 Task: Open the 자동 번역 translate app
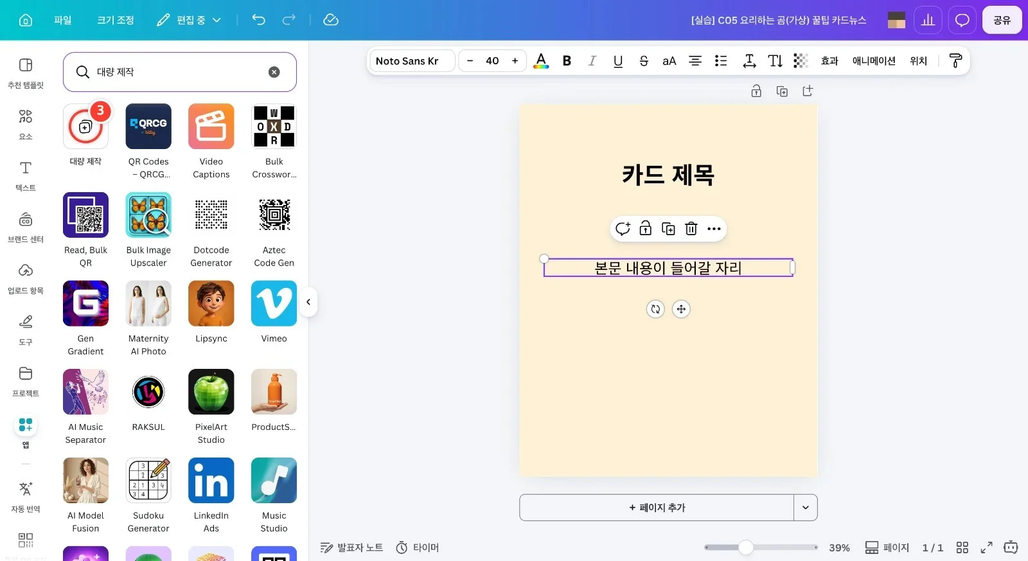26,497
